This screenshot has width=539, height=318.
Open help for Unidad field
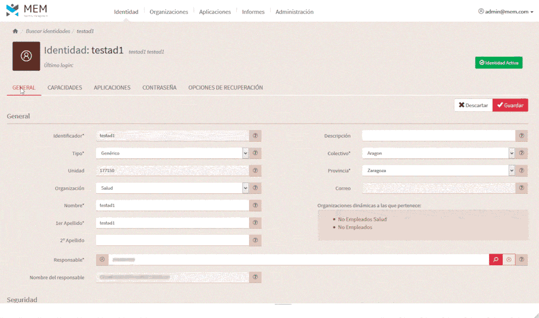(x=255, y=170)
